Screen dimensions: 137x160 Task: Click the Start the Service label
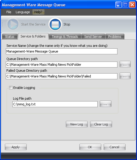(x=33, y=24)
